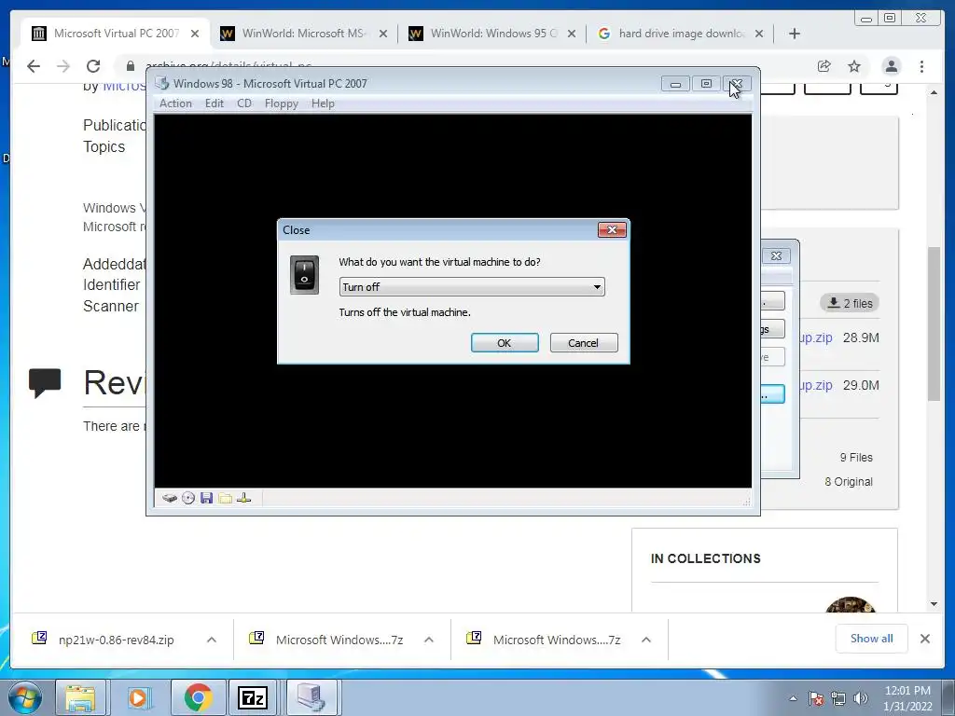
Task: Switch to the WinWorld Microsoft MS- tab
Action: (303, 34)
